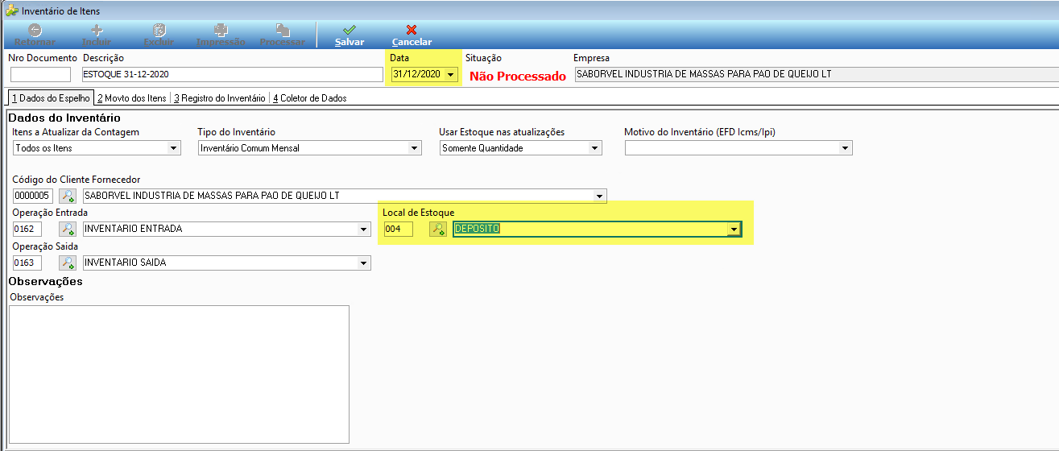Click the Processar toolbar button
This screenshot has height=451, width=1059.
click(x=282, y=35)
